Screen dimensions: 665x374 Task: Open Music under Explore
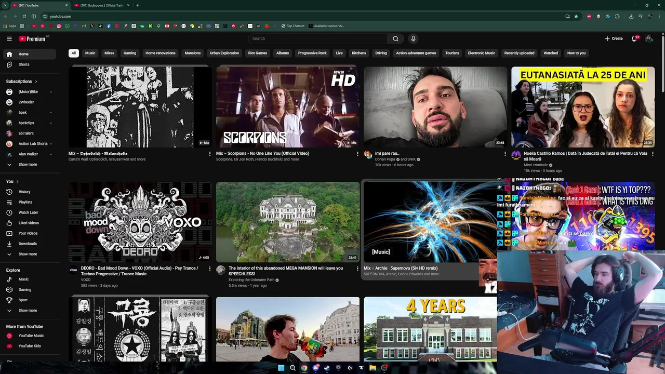click(x=30, y=279)
